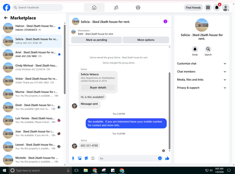This screenshot has height=174, width=235.
Task: Open Task View in the taskbar
Action: (76, 170)
